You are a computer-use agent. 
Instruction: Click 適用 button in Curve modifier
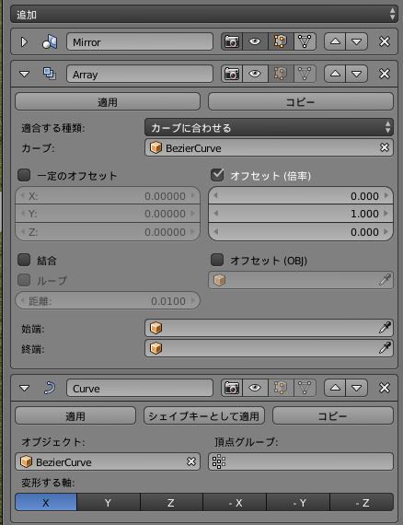[x=75, y=415]
